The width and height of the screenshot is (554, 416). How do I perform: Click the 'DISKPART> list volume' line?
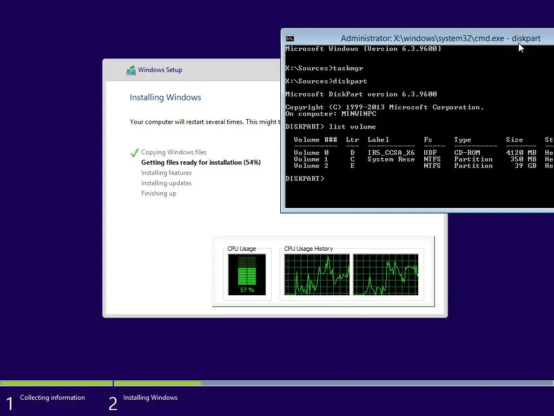[331, 127]
